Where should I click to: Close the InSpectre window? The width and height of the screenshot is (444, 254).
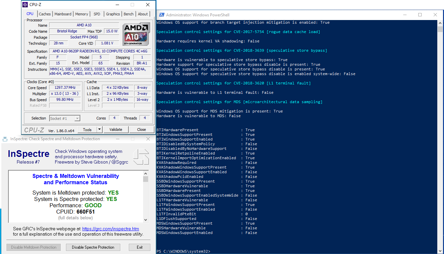click(148, 139)
